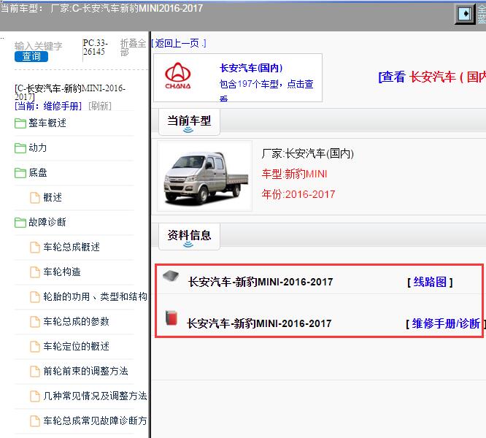Click the 当前：维修手册 link
Image resolution: width=486 pixels, height=438 pixels.
click(x=48, y=106)
